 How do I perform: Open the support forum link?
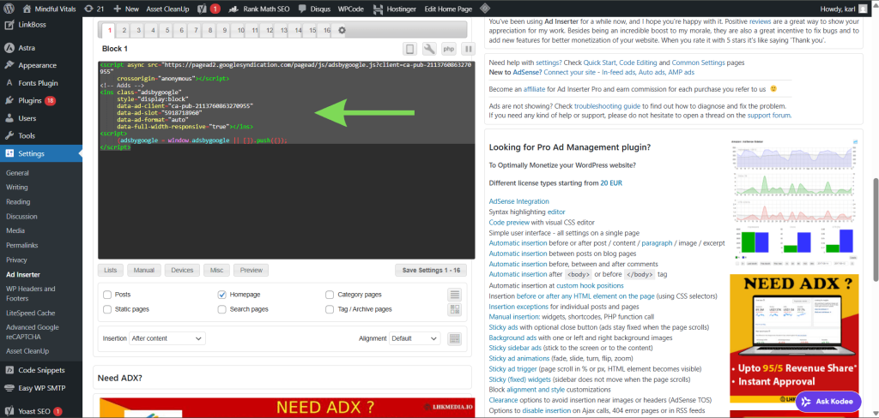(x=768, y=116)
